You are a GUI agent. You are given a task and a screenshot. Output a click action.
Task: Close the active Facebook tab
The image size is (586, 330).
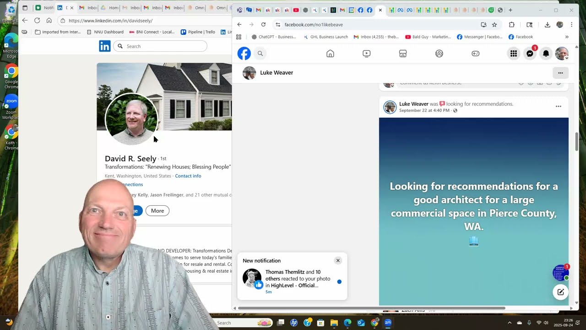(x=380, y=10)
